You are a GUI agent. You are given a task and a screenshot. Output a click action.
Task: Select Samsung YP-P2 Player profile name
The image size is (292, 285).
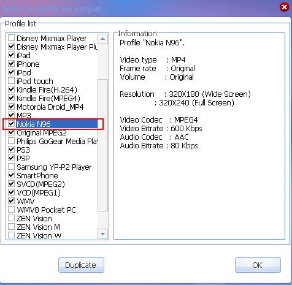pos(54,167)
